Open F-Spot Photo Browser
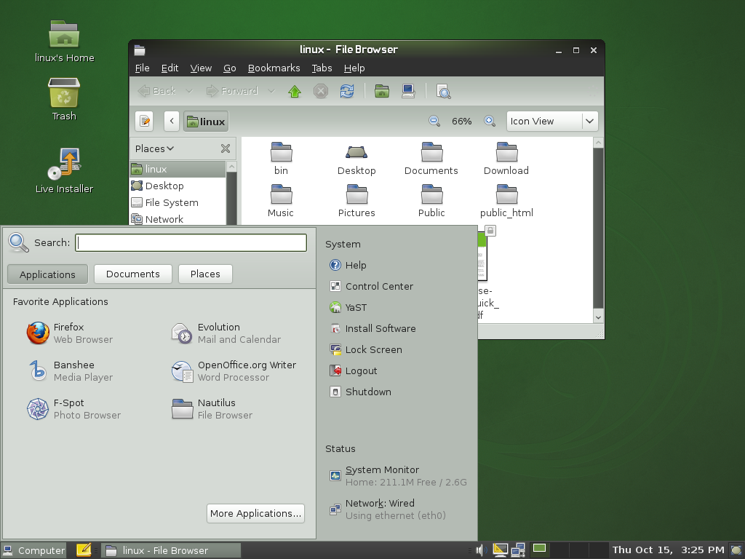Screen dimensions: 745x559 coord(73,409)
